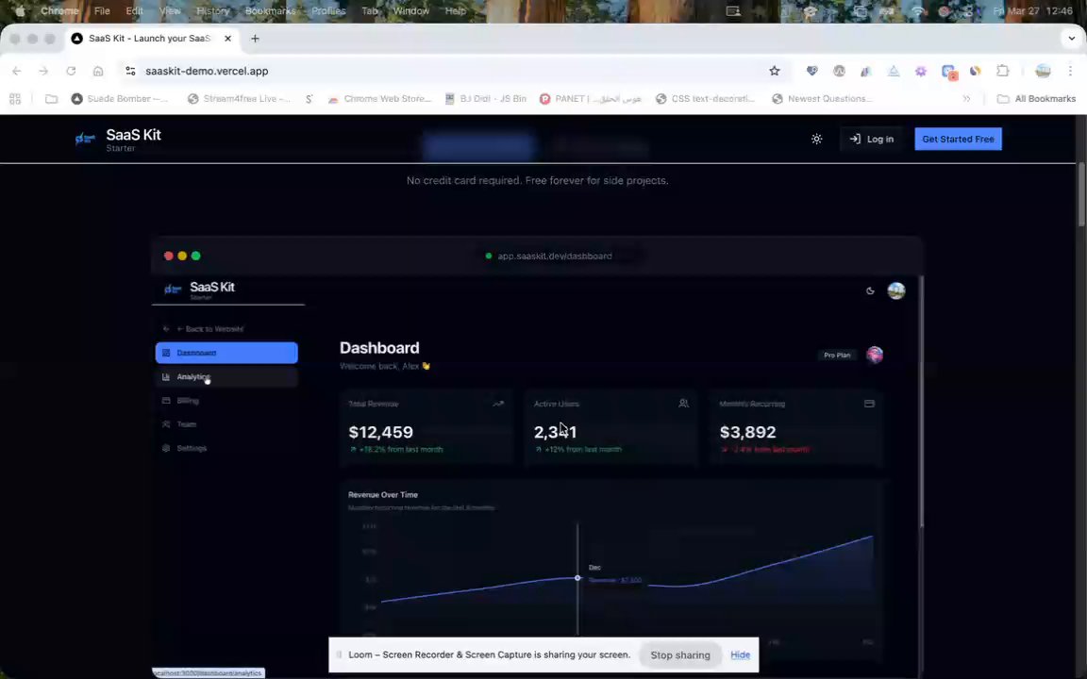The height and width of the screenshot is (679, 1087).
Task: Reload the page with the refresh icon
Action: coord(71,71)
